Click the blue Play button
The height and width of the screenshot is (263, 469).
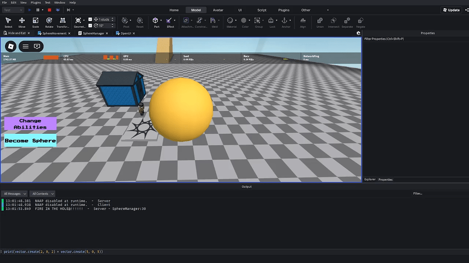pyautogui.click(x=29, y=10)
